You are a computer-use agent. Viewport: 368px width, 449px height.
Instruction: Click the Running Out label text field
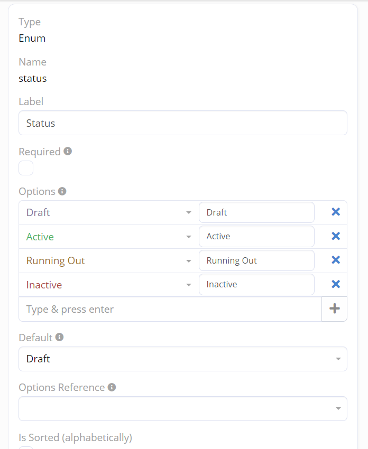point(256,260)
